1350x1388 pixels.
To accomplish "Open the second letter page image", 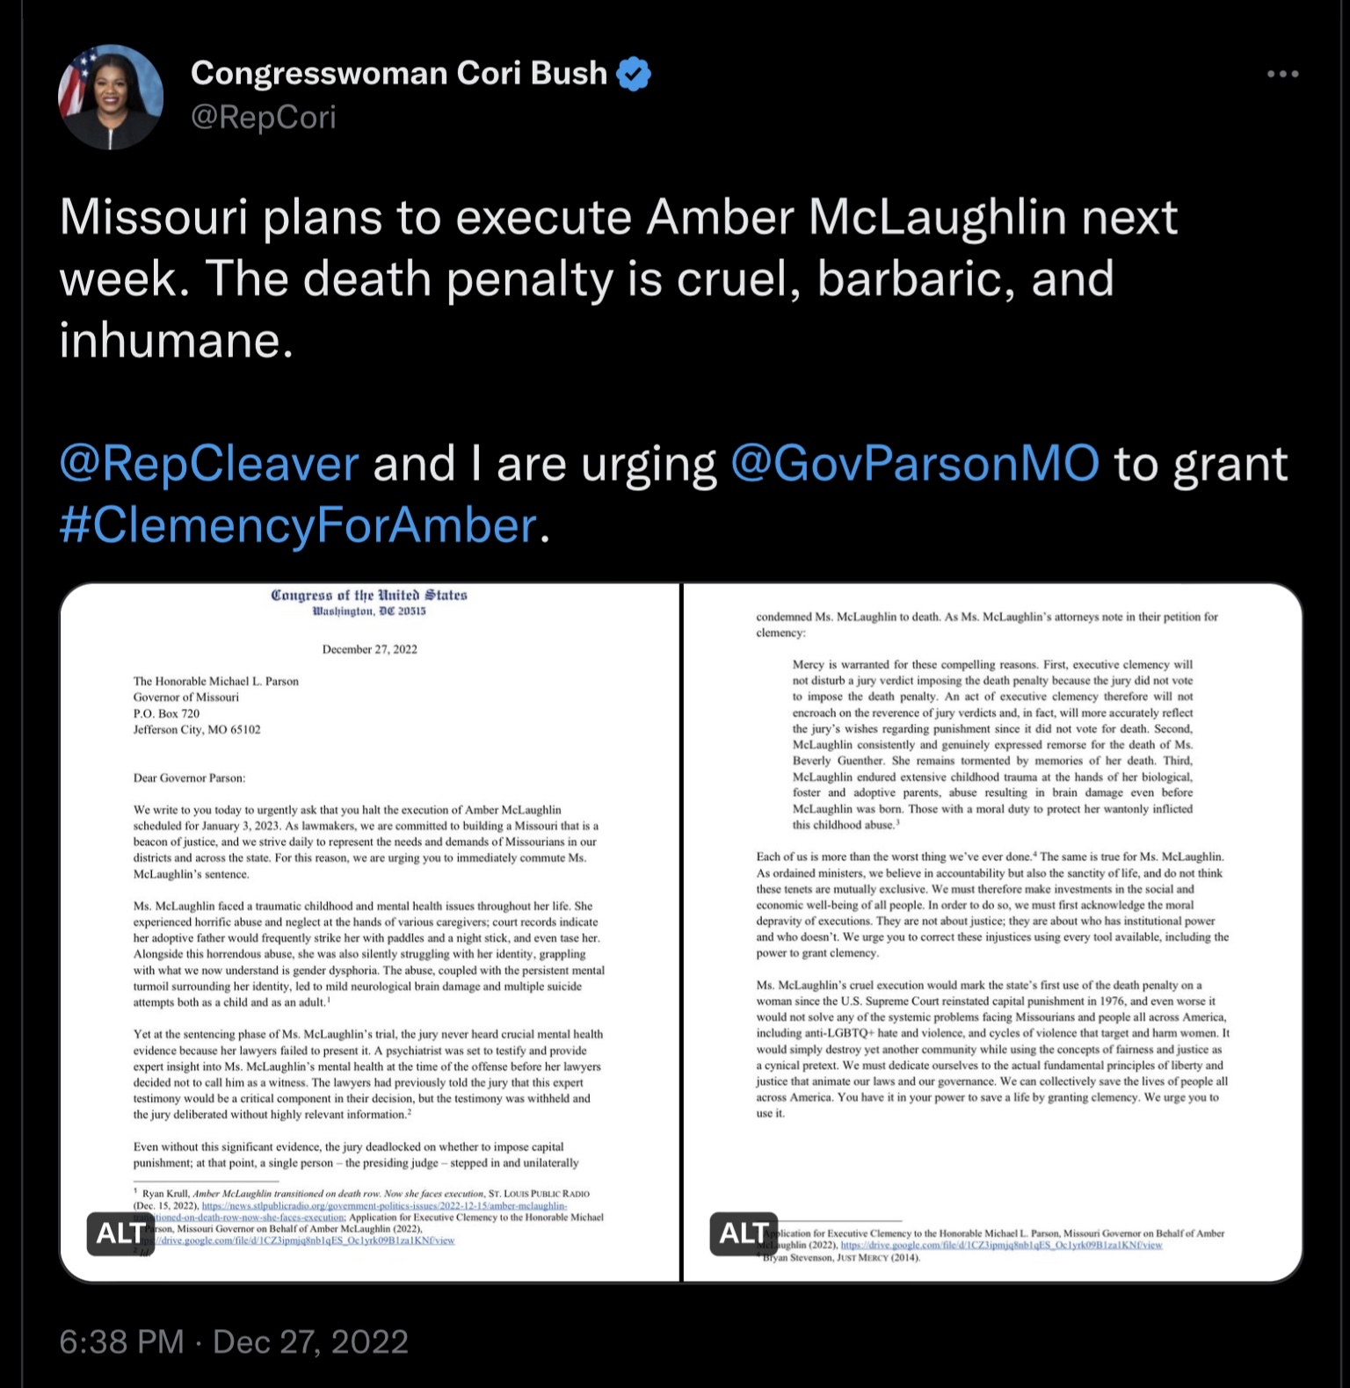I will [x=992, y=932].
